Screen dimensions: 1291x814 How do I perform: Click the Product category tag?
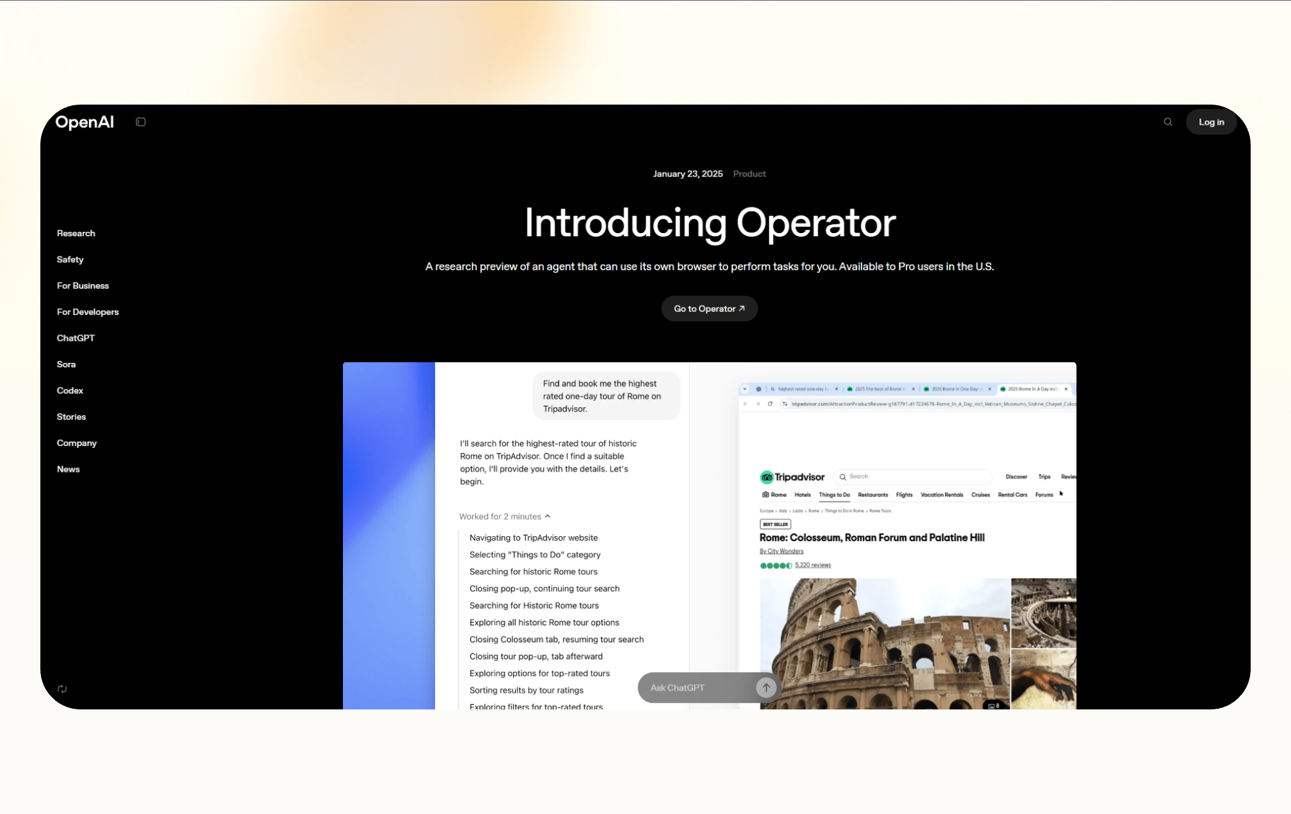(x=749, y=174)
